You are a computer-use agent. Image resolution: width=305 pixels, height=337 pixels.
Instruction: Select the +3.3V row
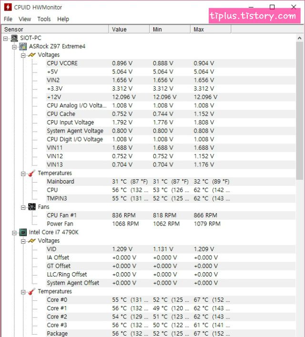tap(171, 89)
